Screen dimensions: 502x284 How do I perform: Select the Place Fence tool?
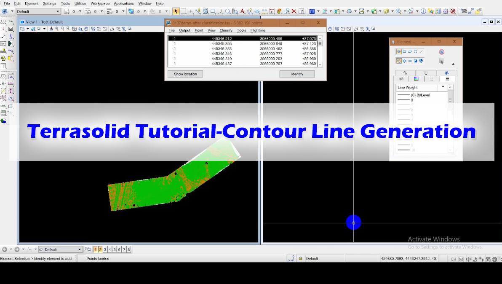[183, 11]
